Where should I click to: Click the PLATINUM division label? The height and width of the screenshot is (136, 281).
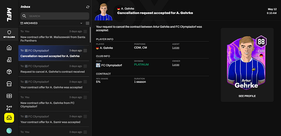click(142, 64)
